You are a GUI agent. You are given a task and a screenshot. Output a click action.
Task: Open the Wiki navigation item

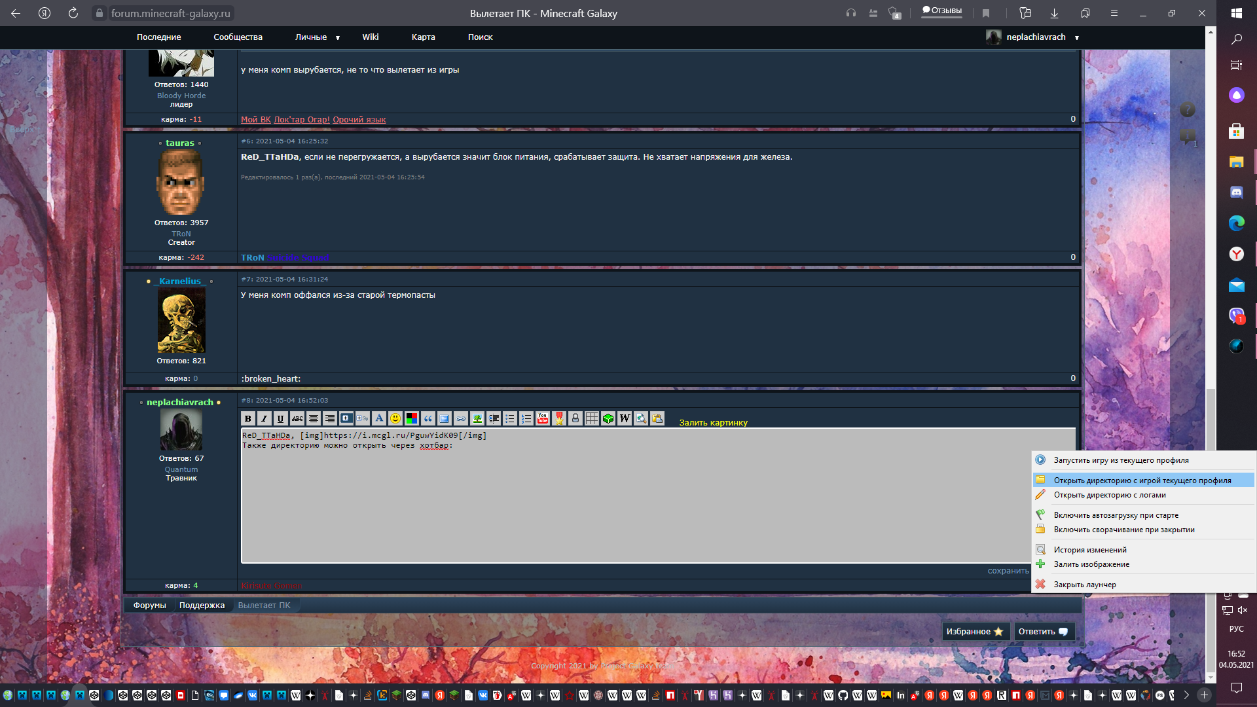371,37
